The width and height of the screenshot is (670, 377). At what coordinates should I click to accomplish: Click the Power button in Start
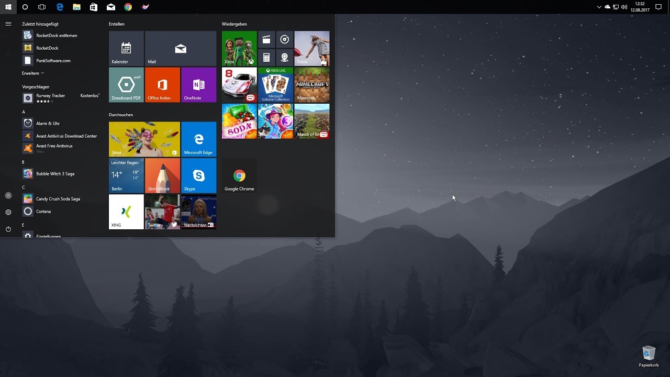[x=8, y=229]
